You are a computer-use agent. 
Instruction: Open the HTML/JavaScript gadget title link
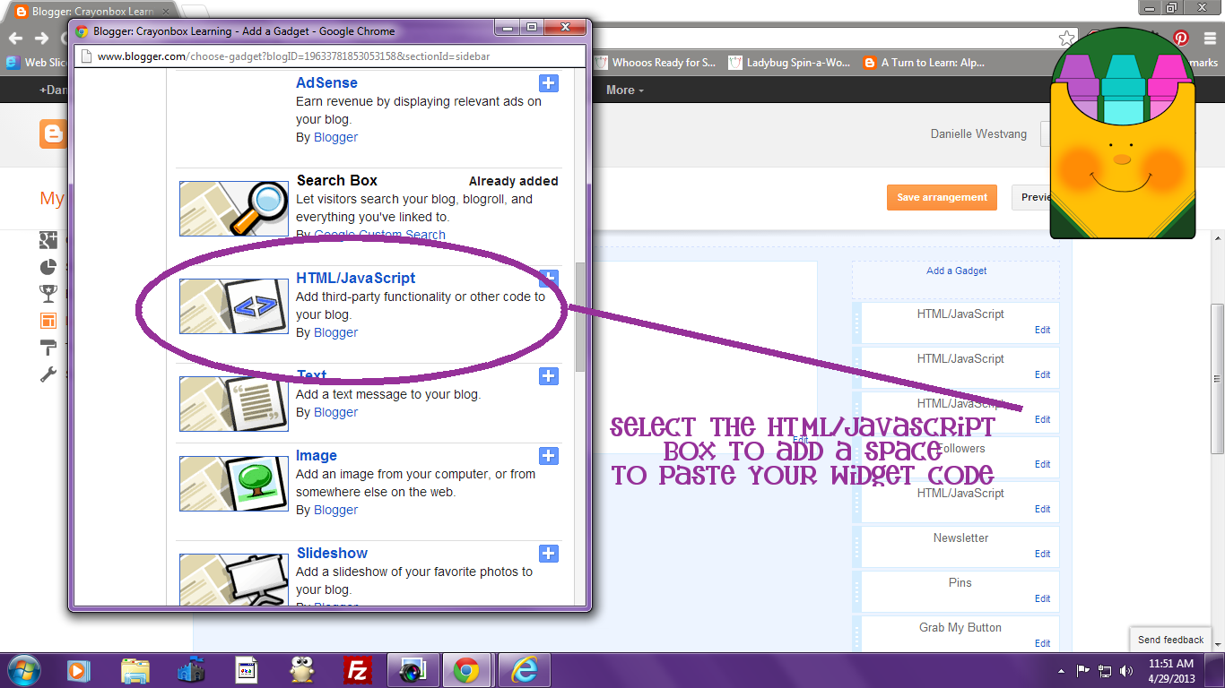[x=355, y=278]
